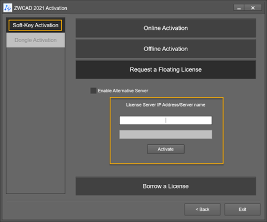This screenshot has width=267, height=222.
Task: Focus the License Server IP Address input field
Action: (166, 120)
